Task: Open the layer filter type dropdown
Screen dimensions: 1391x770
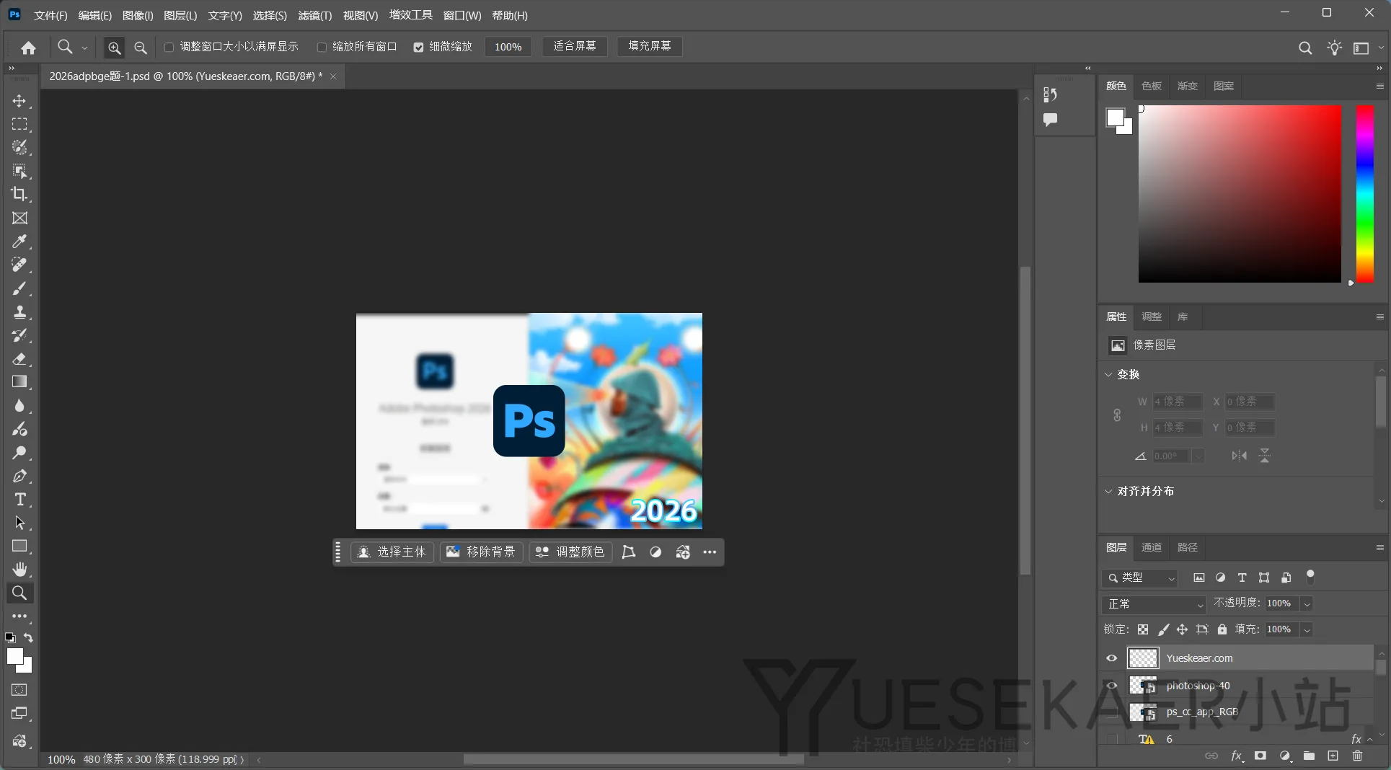Action: pos(1140,577)
